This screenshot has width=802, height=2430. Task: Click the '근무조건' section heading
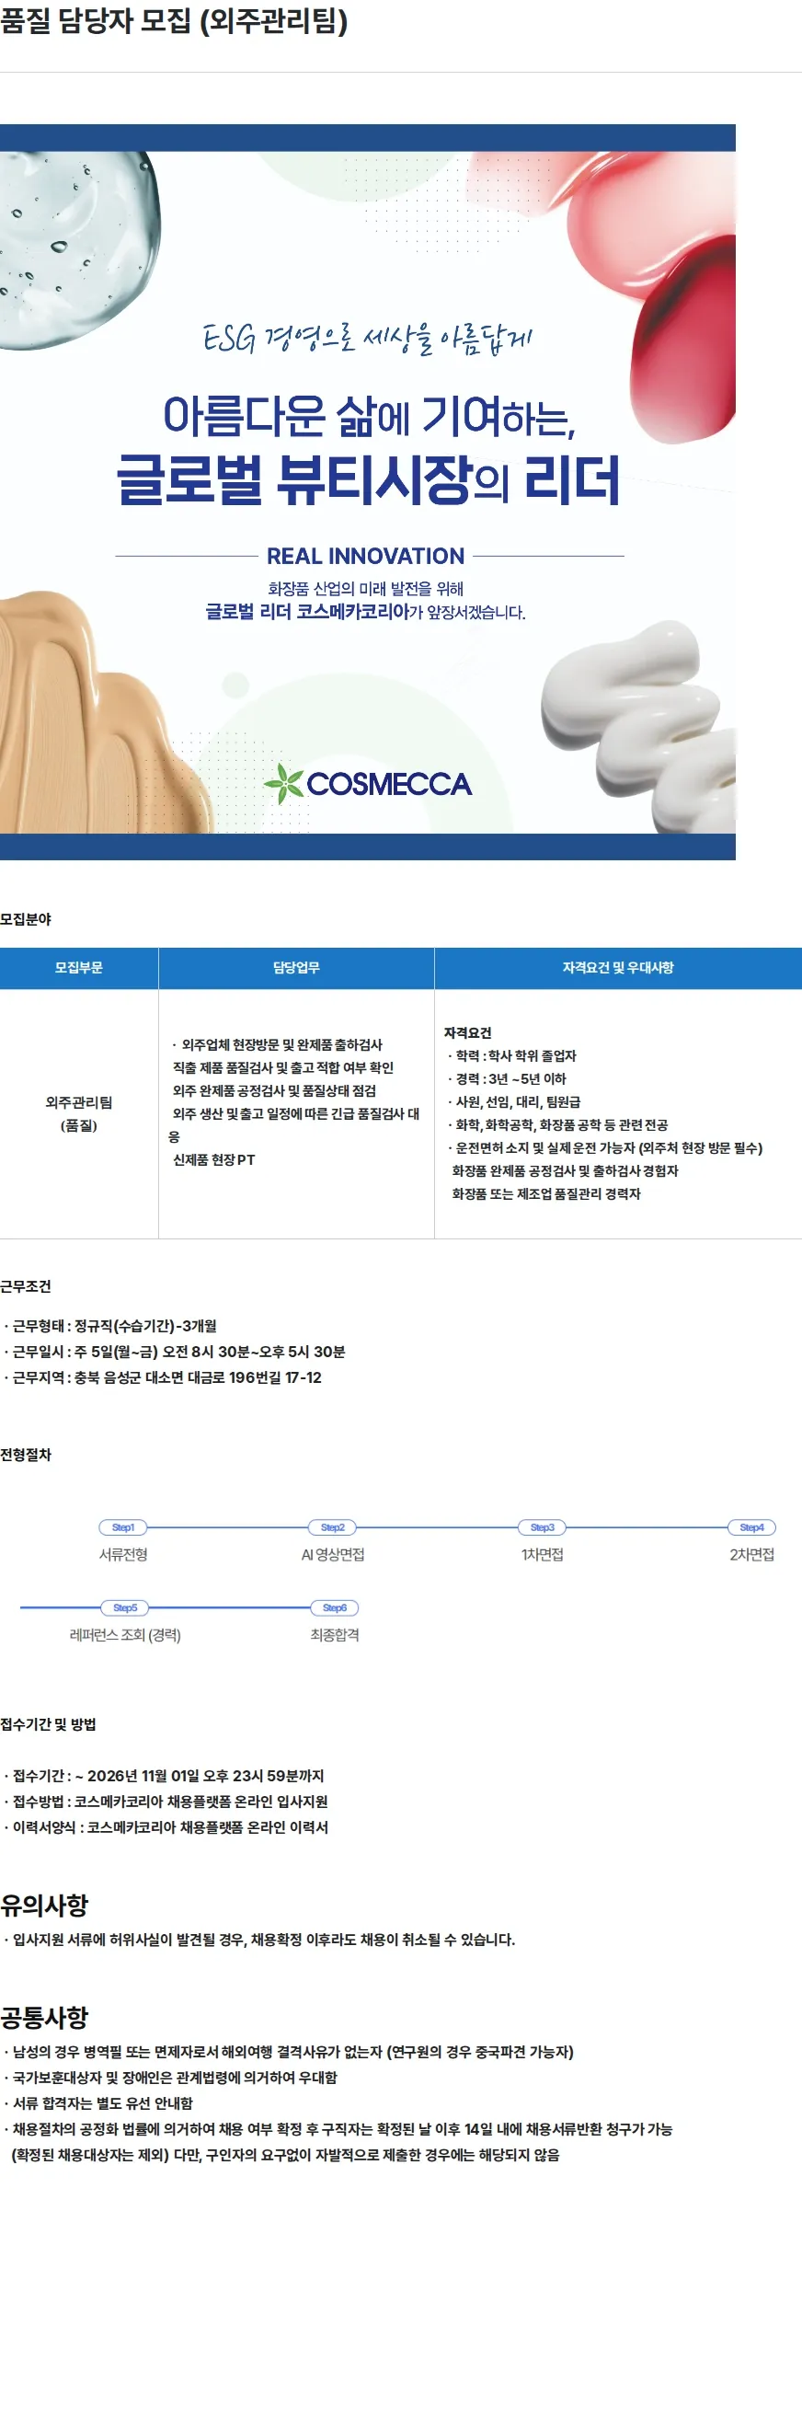point(27,1286)
